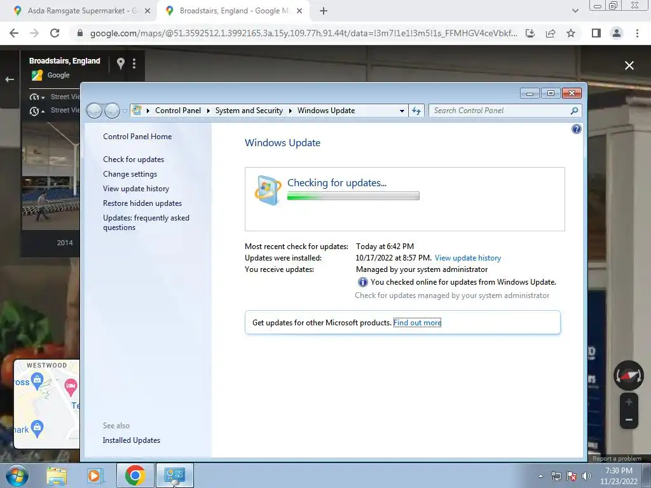Go to Control Panel Home
The image size is (651, 488).
[137, 137]
